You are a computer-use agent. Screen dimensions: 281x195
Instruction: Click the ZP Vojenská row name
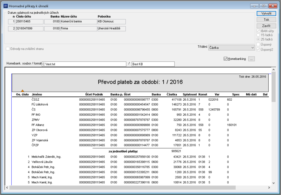tap(40, 140)
